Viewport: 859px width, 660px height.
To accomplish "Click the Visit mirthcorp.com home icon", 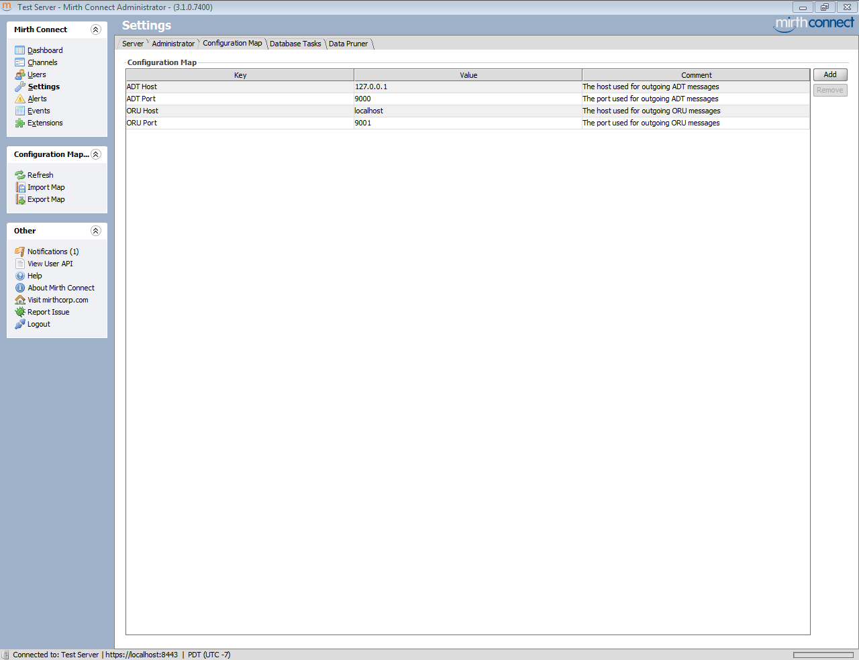I will (20, 300).
